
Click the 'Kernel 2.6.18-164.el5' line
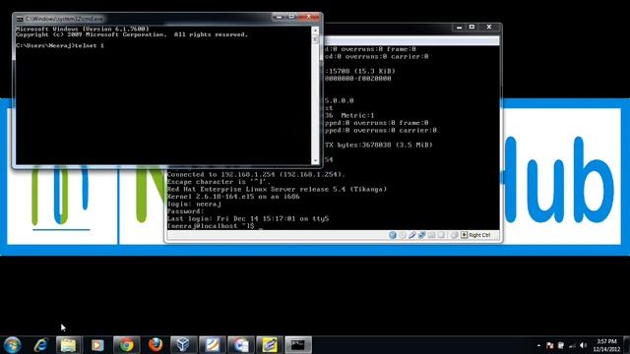(233, 197)
